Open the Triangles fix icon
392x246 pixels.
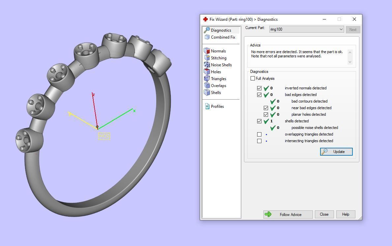pos(207,79)
